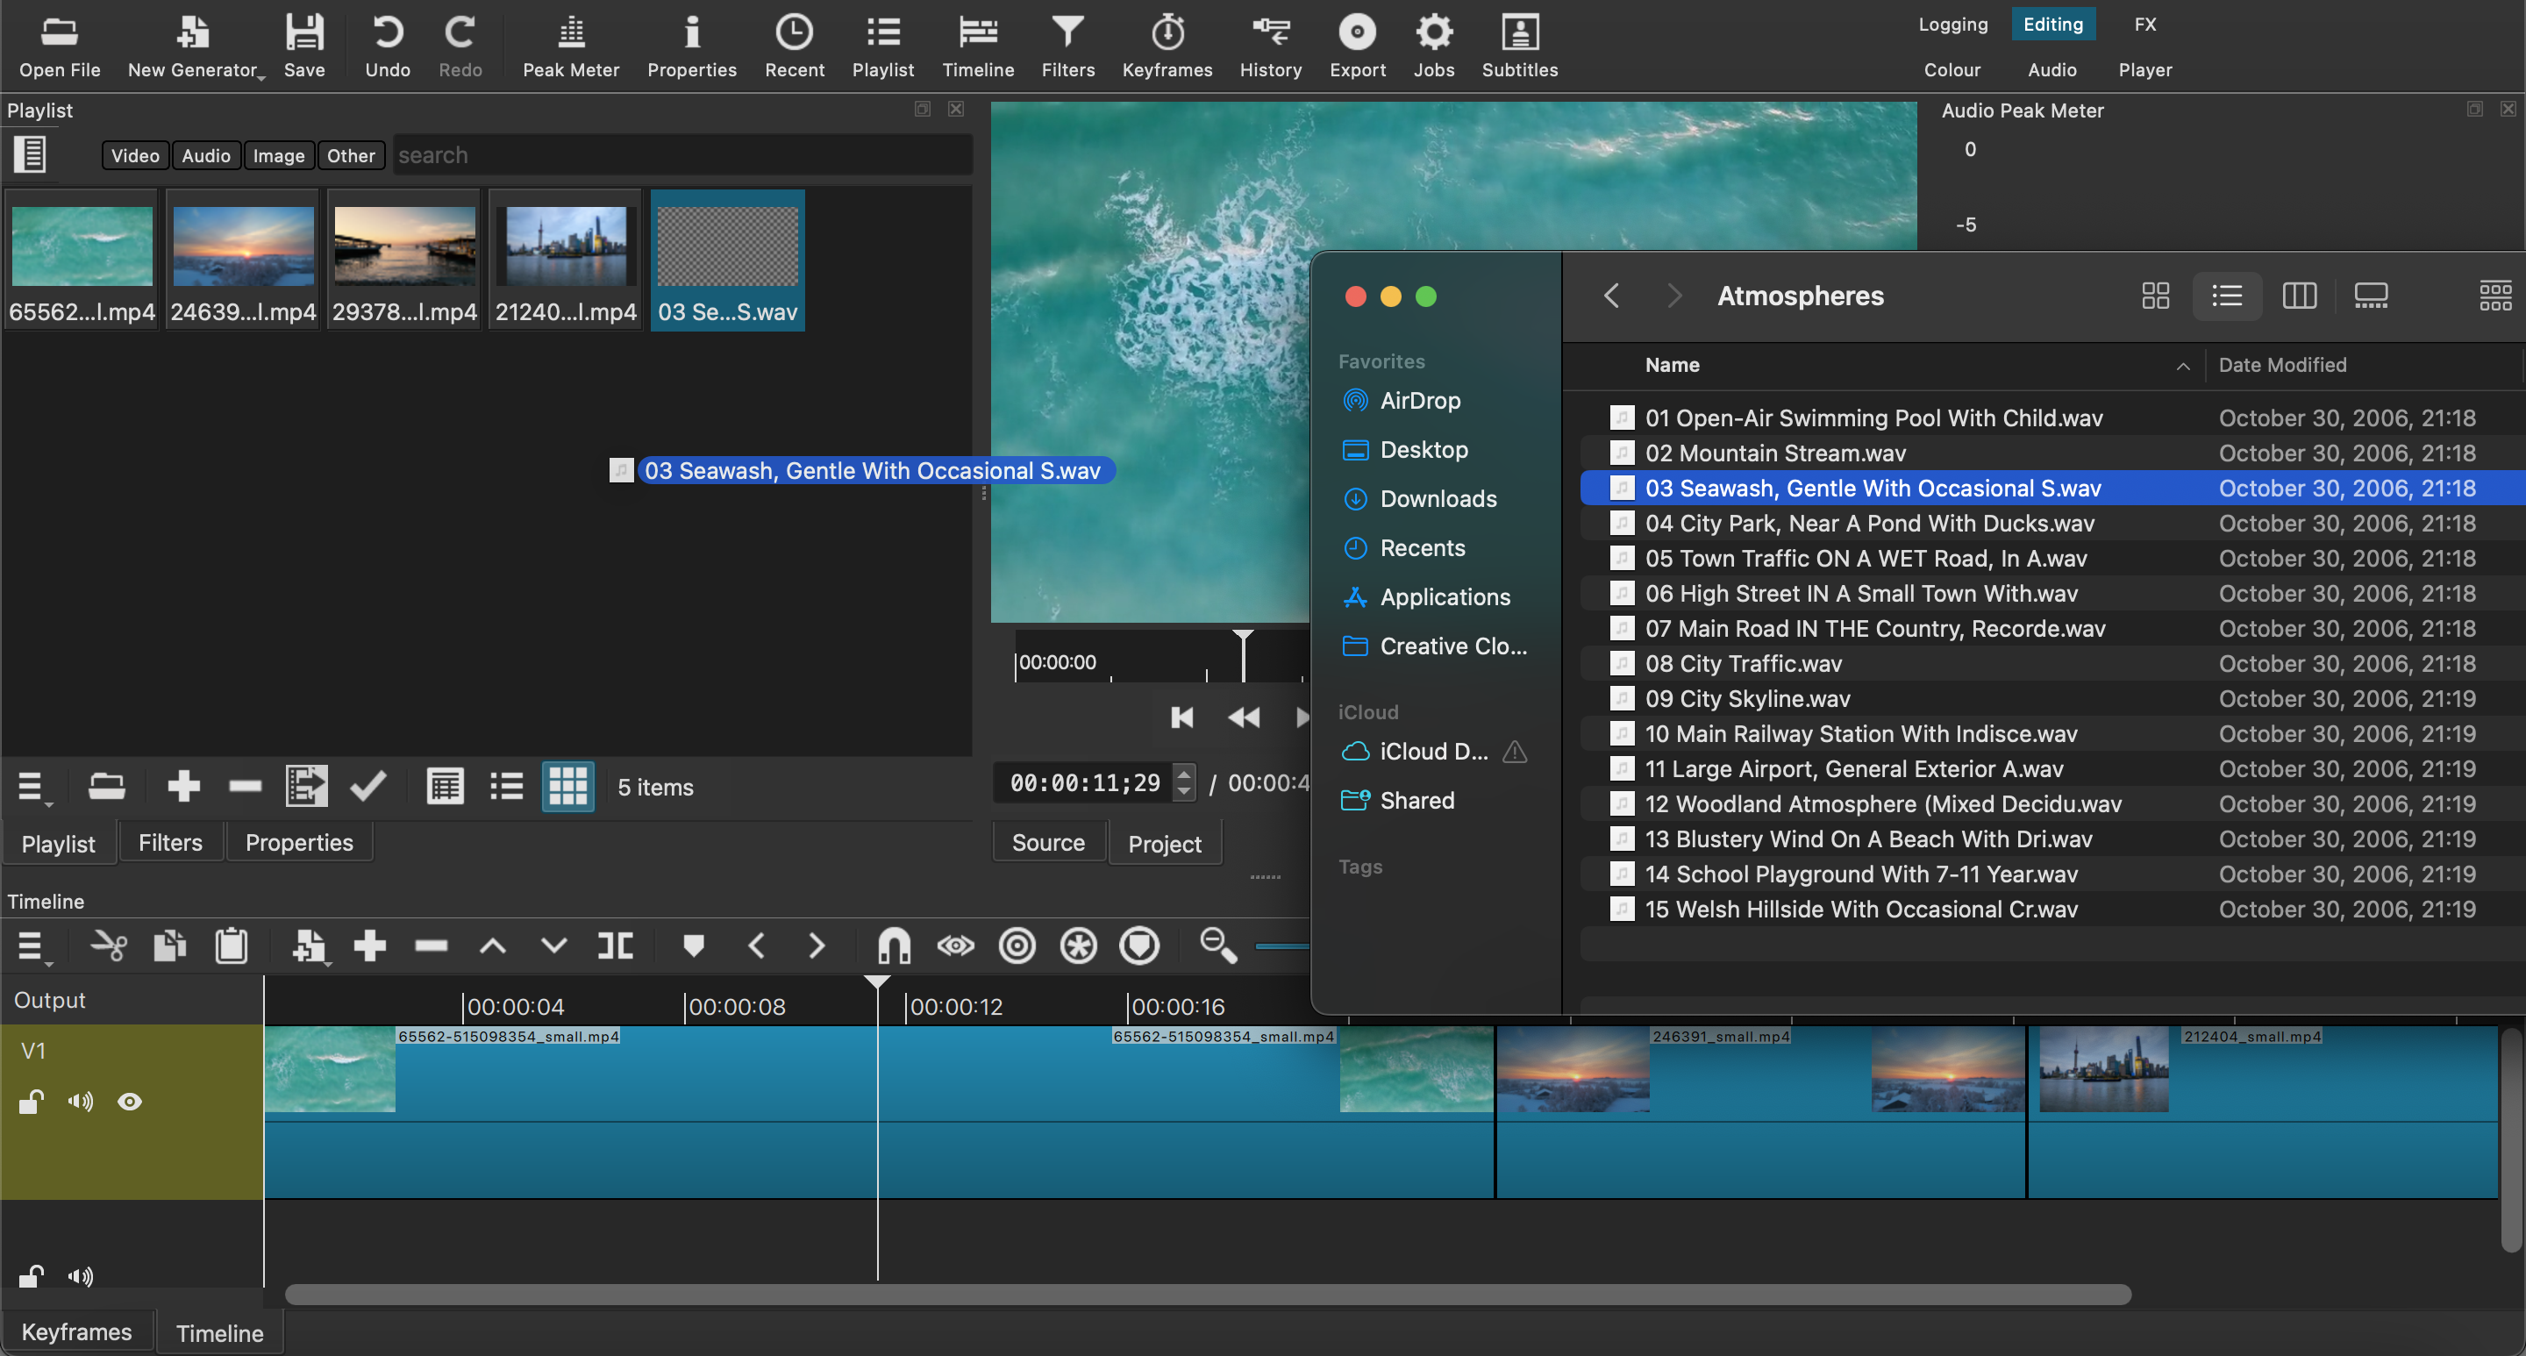Open the timeline hamburger menu
Screen dimensions: 2526x1356
tap(32, 946)
